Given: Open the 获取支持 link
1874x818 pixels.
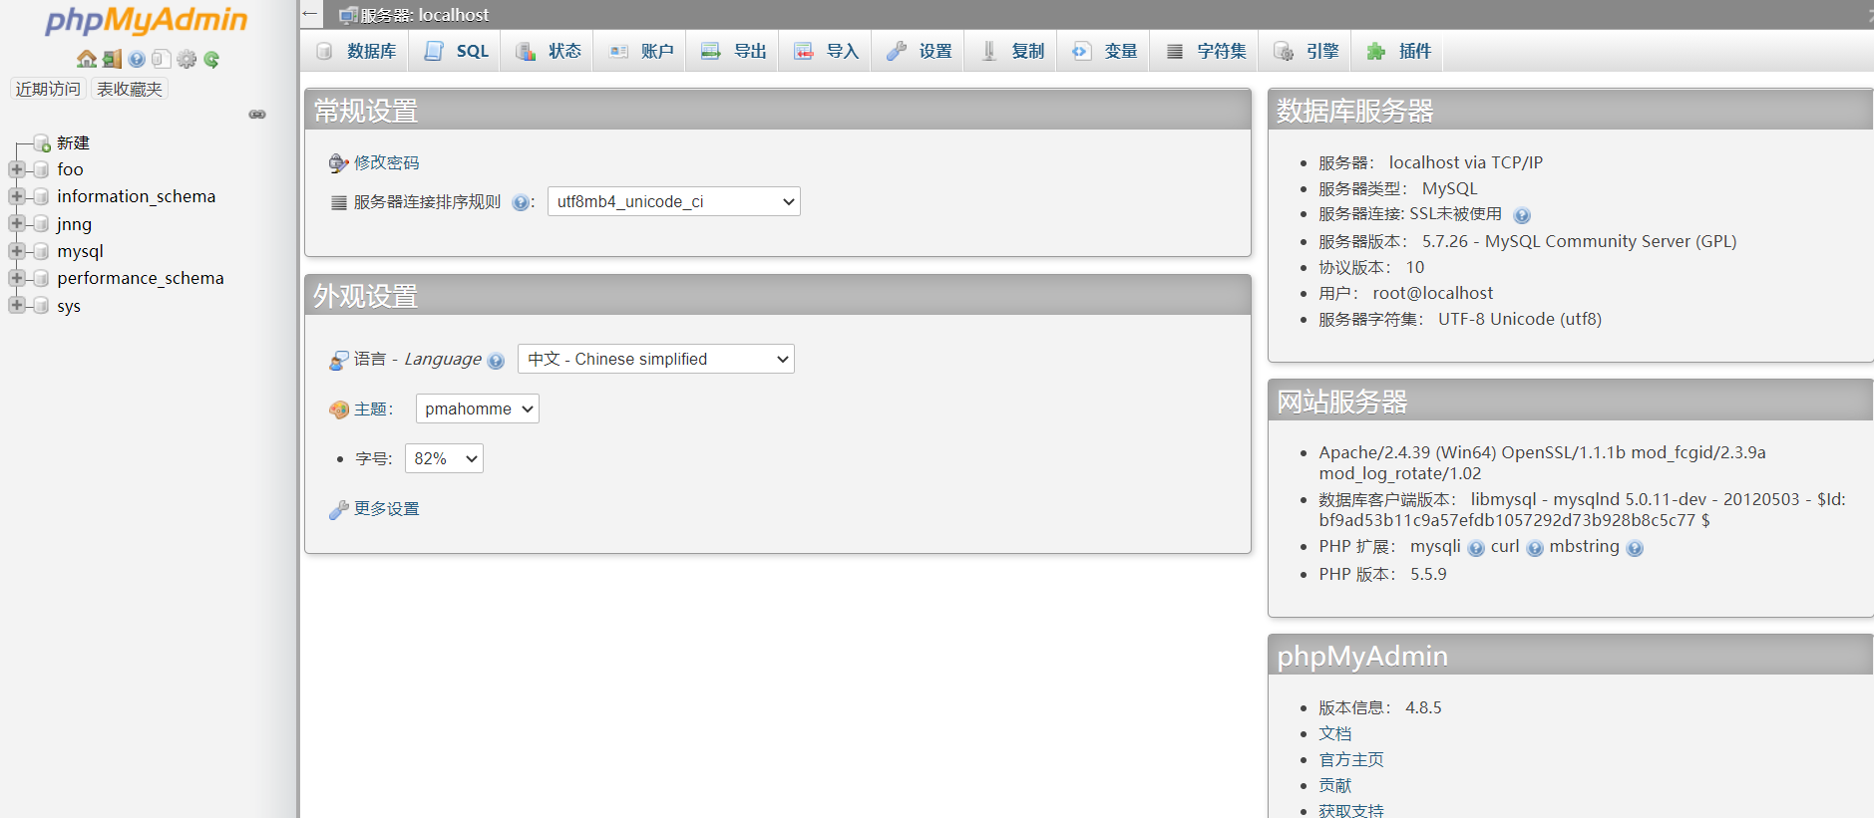Looking at the screenshot, I should pos(1350,811).
